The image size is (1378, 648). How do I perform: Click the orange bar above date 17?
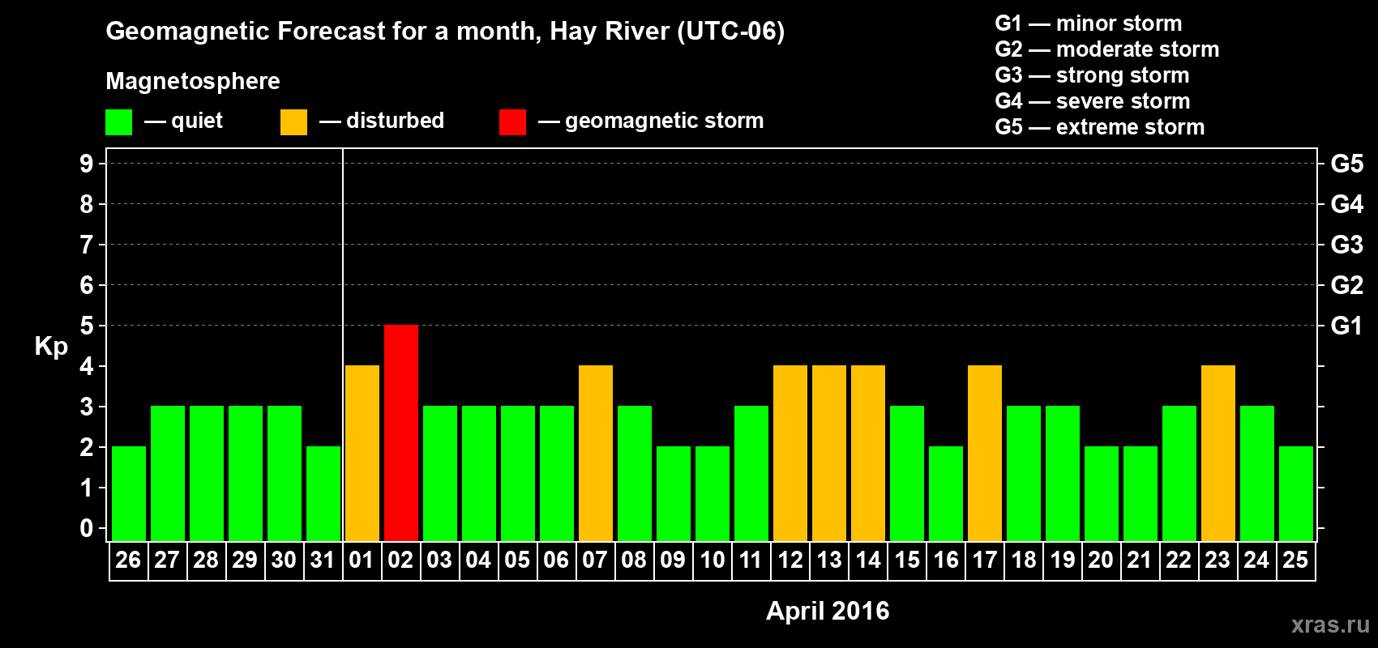pos(985,454)
